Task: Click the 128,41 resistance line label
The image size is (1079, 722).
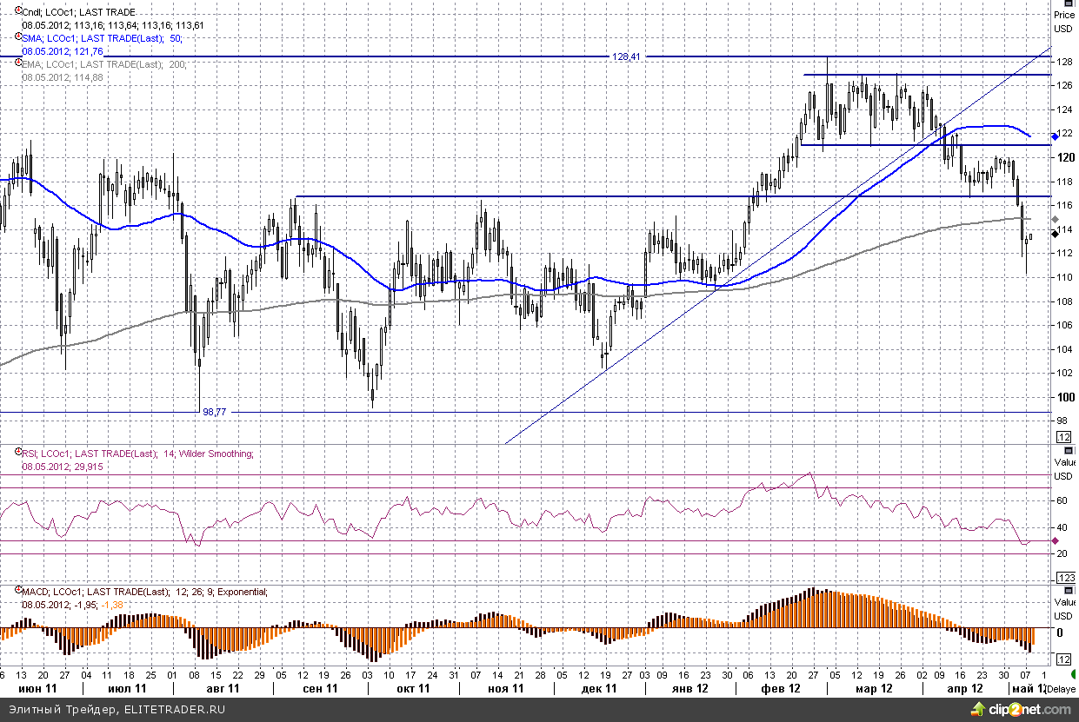Action: tap(626, 56)
